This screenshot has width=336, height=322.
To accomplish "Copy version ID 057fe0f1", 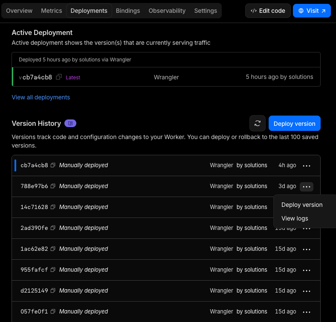I will coord(53,311).
